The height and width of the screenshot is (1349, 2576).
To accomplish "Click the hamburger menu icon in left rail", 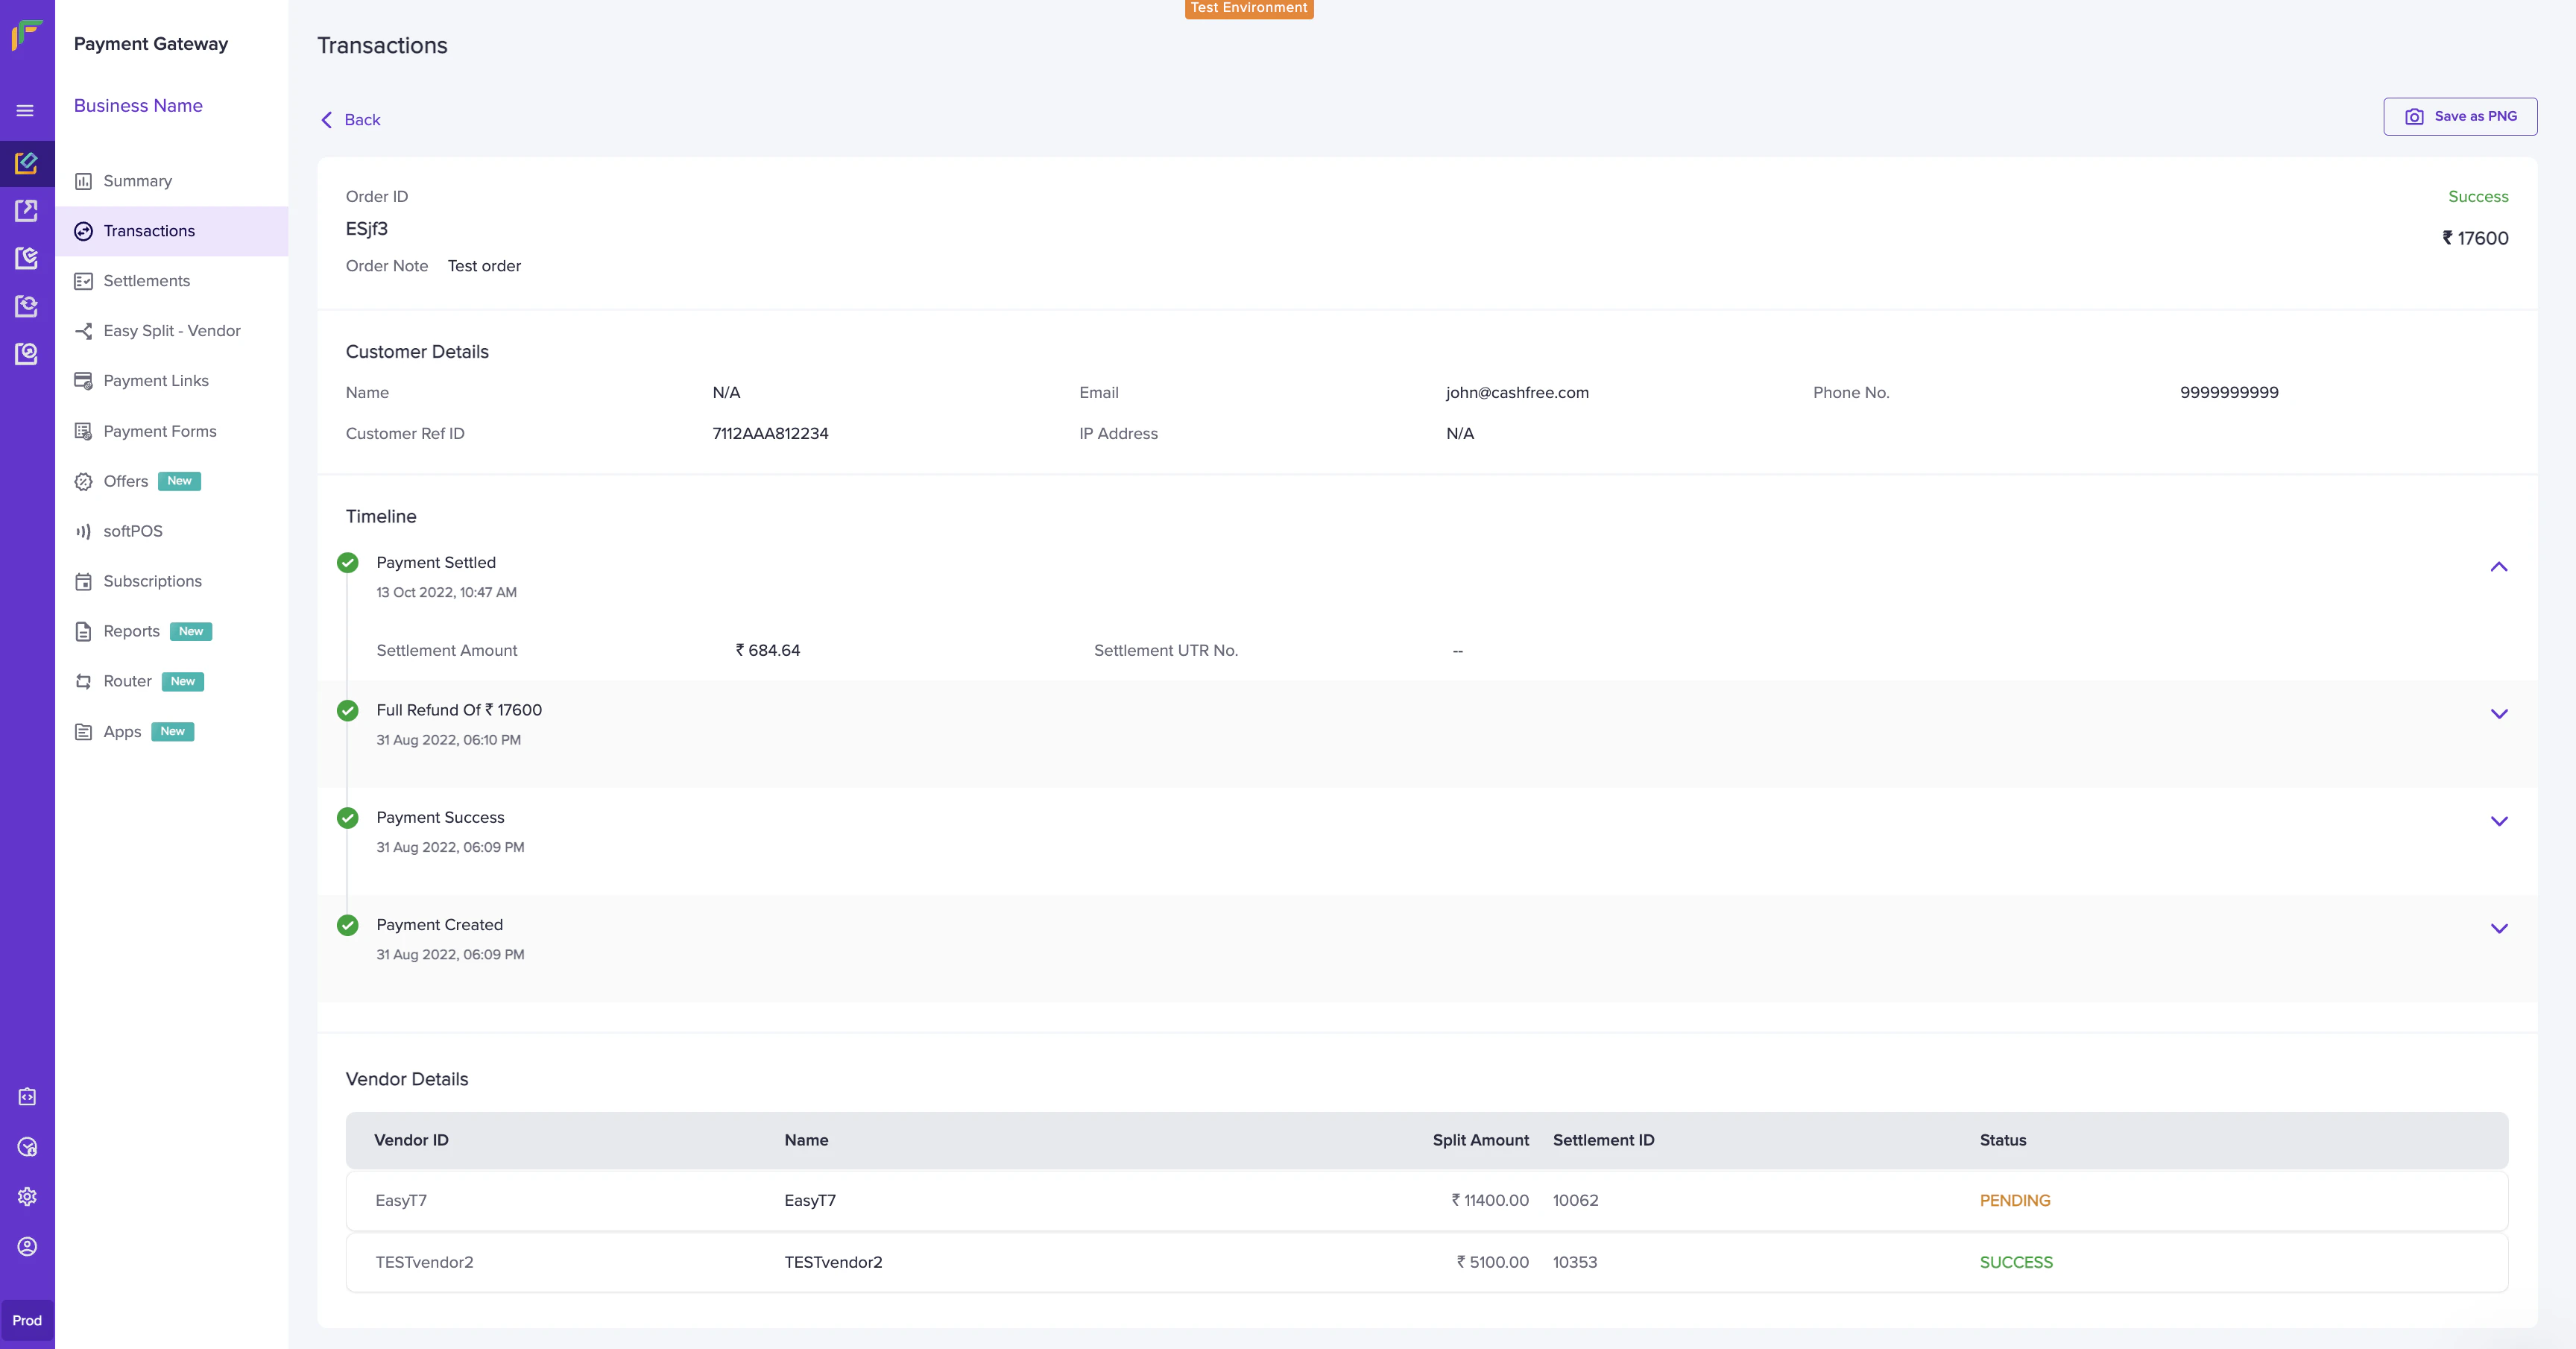I will coord(26,111).
